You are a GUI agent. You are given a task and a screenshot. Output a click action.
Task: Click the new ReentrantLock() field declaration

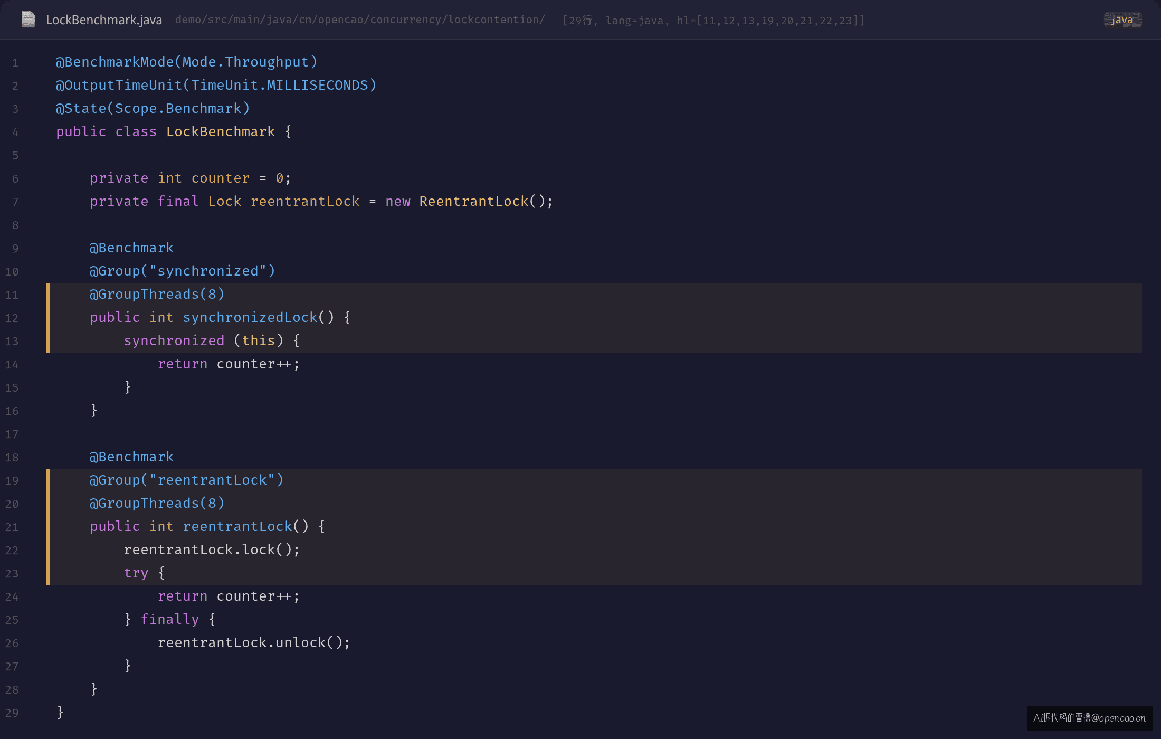point(321,201)
